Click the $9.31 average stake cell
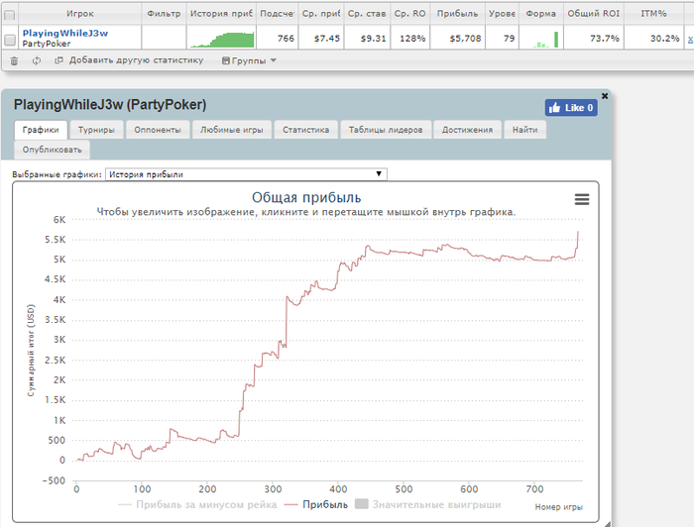This screenshot has width=694, height=527. click(x=367, y=38)
